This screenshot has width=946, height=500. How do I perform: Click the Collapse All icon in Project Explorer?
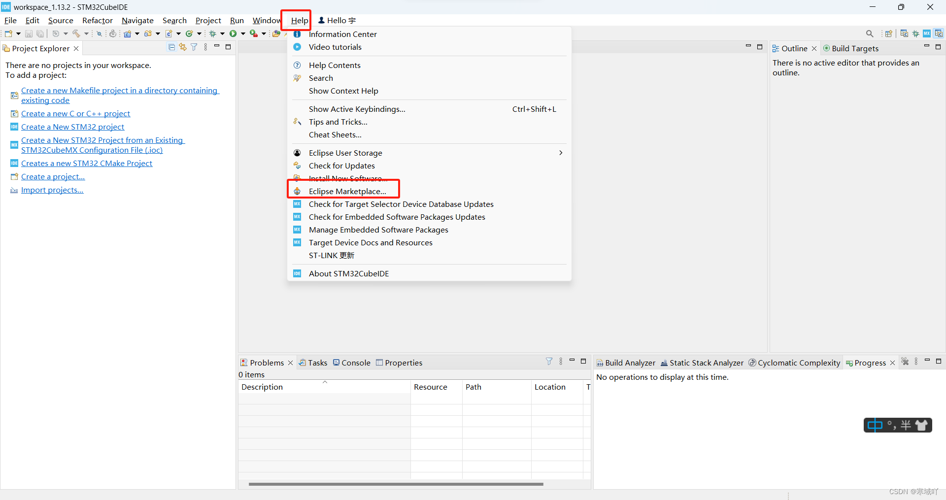coord(171,47)
